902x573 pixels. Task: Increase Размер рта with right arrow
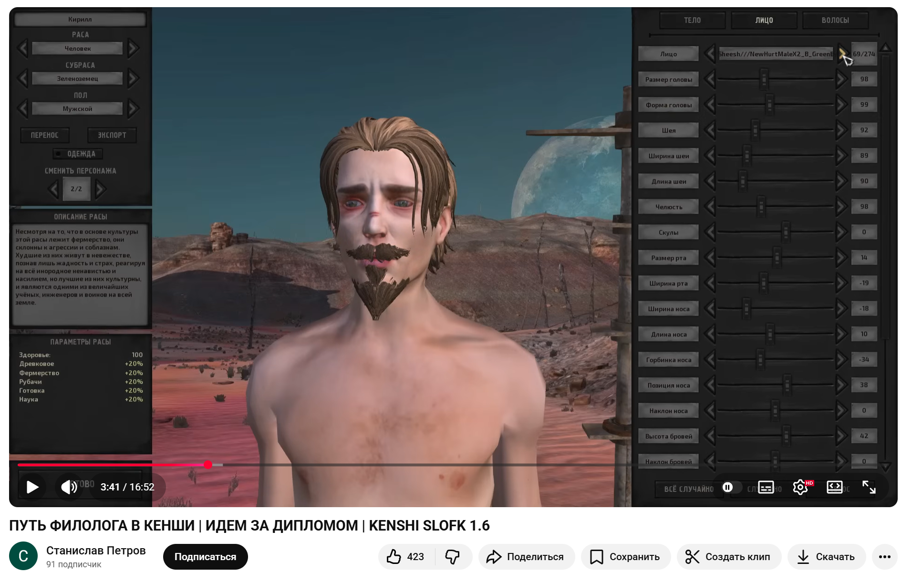pyautogui.click(x=842, y=258)
